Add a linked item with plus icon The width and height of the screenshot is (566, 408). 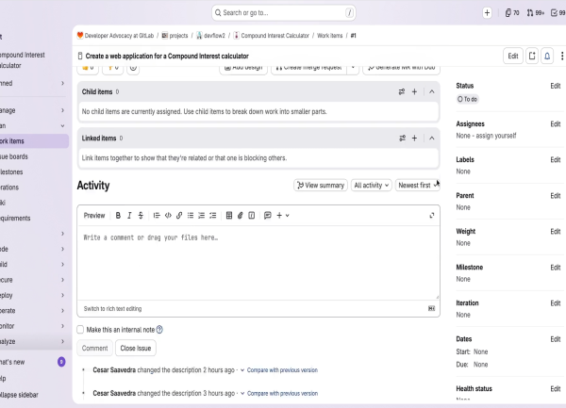point(414,139)
